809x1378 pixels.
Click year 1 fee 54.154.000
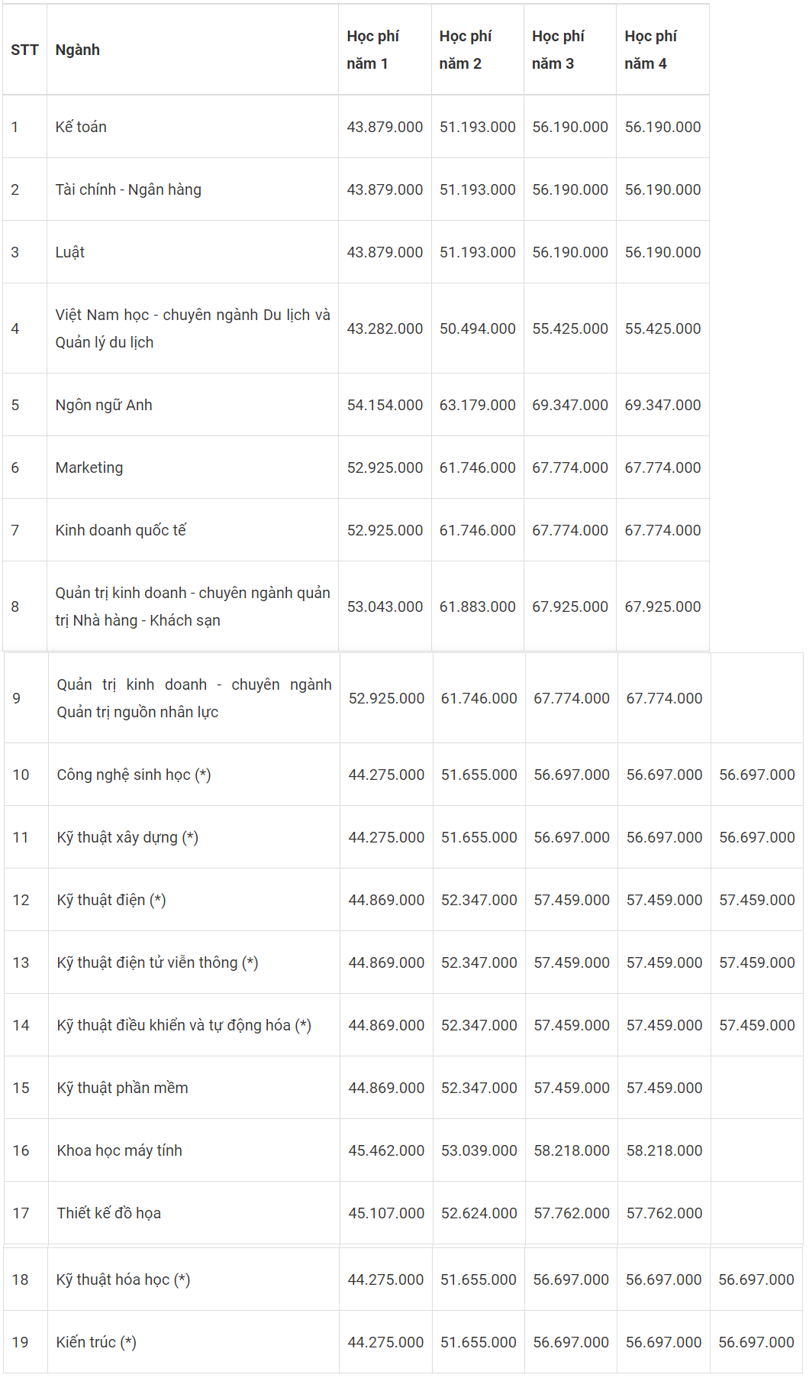[385, 405]
